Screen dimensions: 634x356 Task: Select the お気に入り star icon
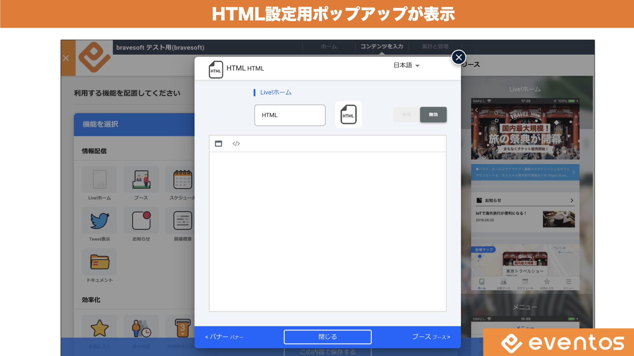click(x=99, y=328)
